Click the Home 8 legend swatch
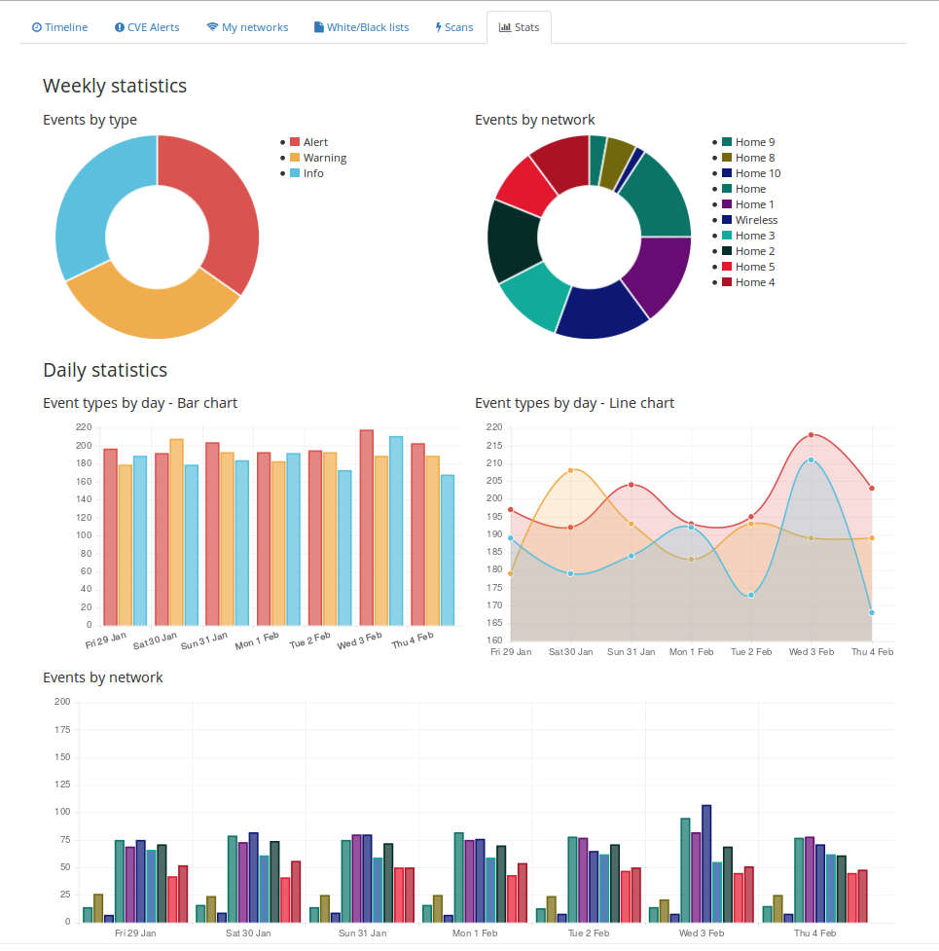 728,158
